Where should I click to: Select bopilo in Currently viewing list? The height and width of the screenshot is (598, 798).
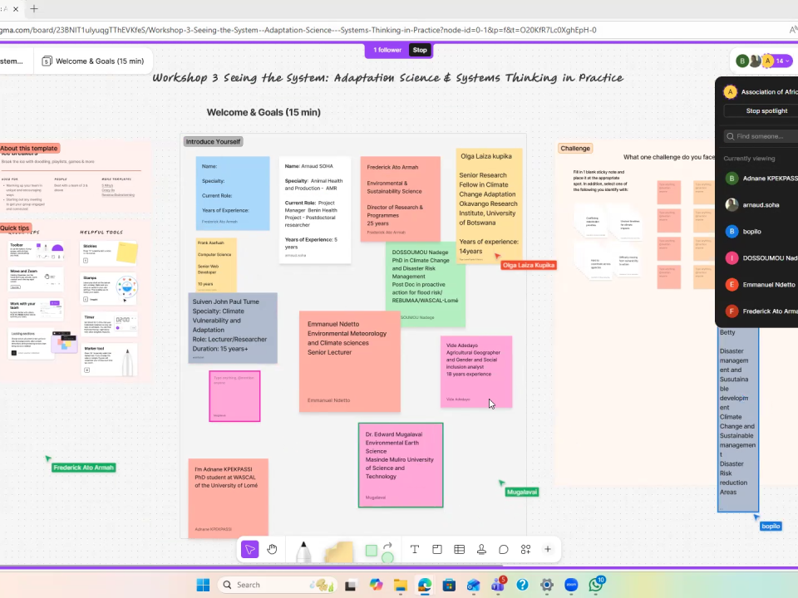tap(751, 231)
